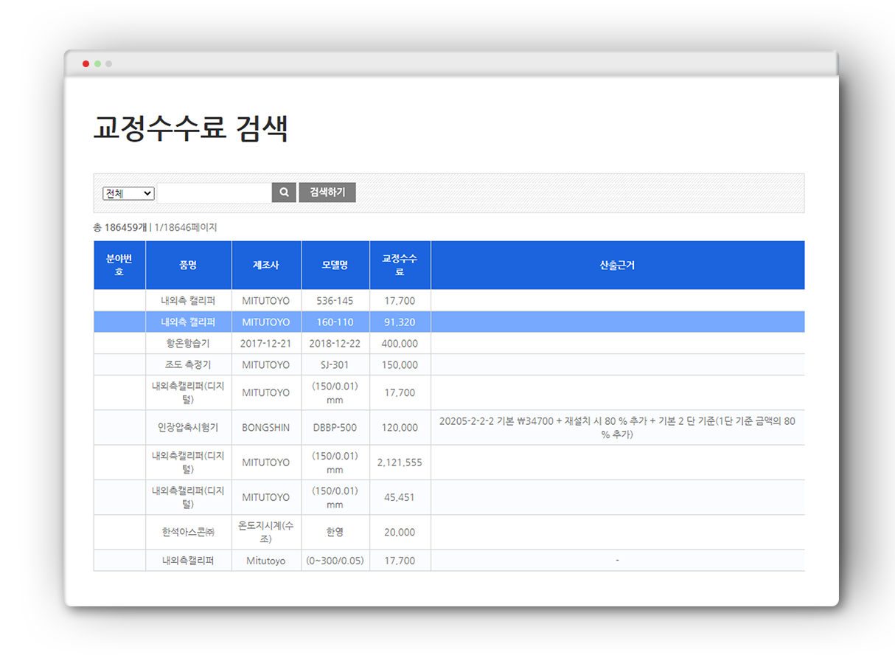The height and width of the screenshot is (658, 895).
Task: Click the date cell 2017-12-21
Action: (x=265, y=344)
